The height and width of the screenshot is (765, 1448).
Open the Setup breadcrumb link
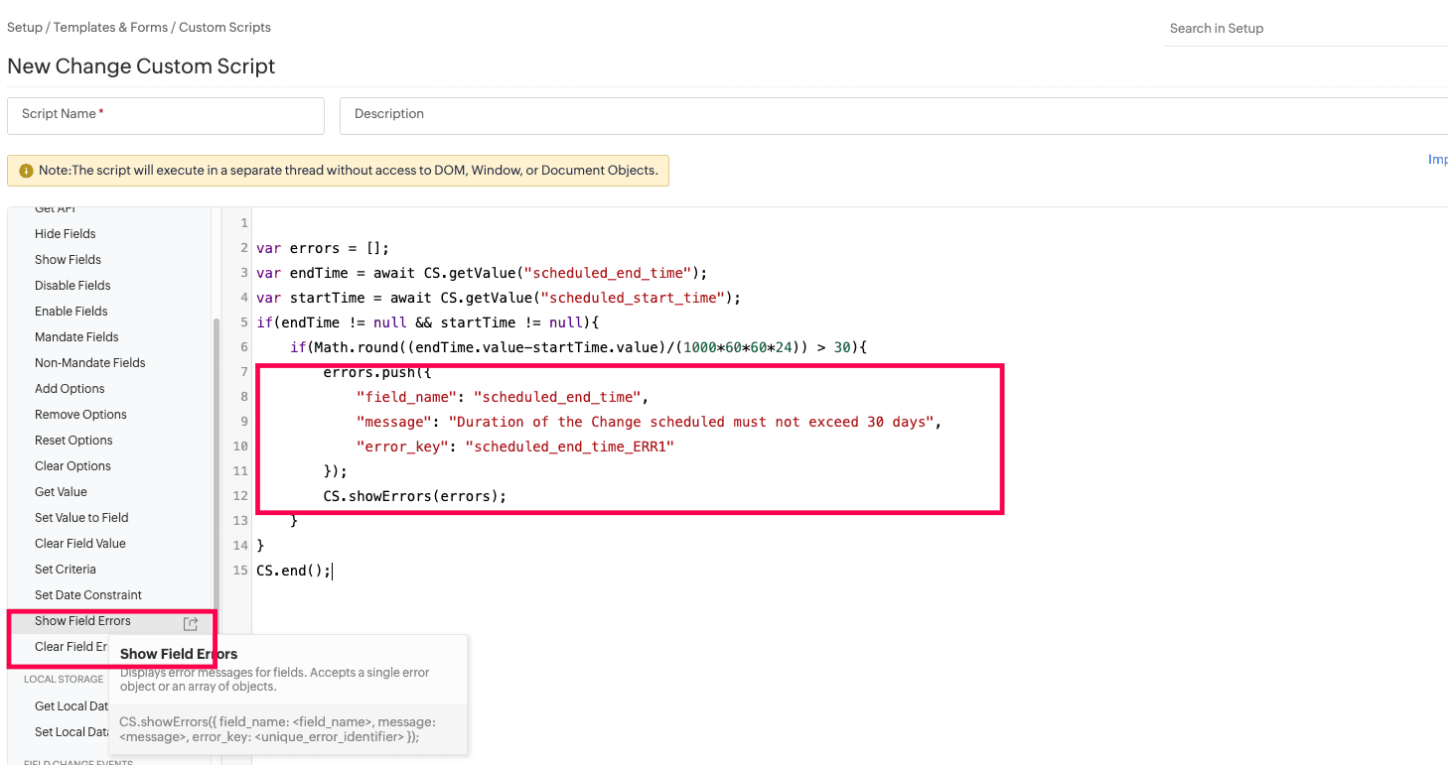pyautogui.click(x=25, y=27)
